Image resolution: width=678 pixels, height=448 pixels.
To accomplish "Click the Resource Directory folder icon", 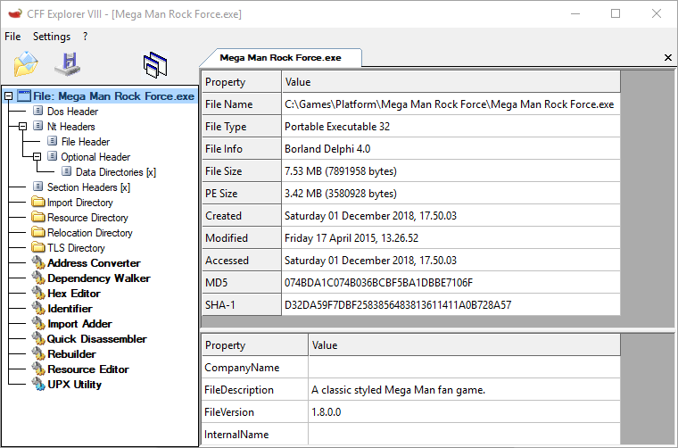I will pos(38,217).
